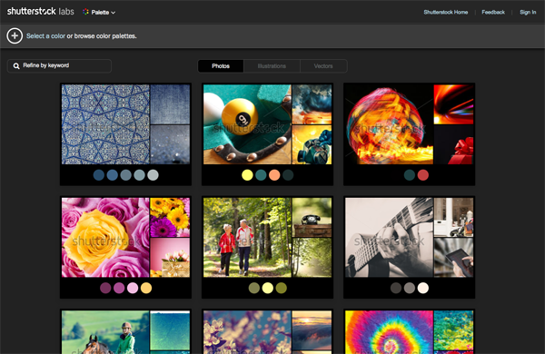The height and width of the screenshot is (354, 545).
Task: Pick the pale yellow swatch under jogging palette
Action: coord(268,288)
